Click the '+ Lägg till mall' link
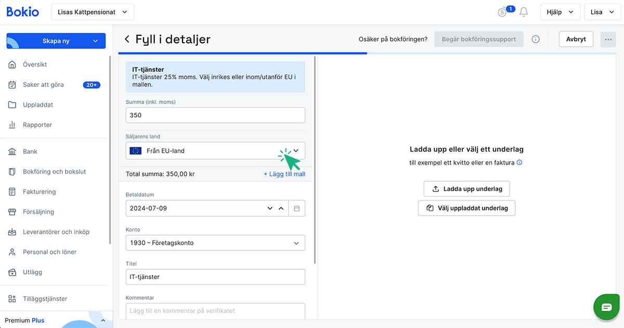624x328 pixels. coord(284,174)
